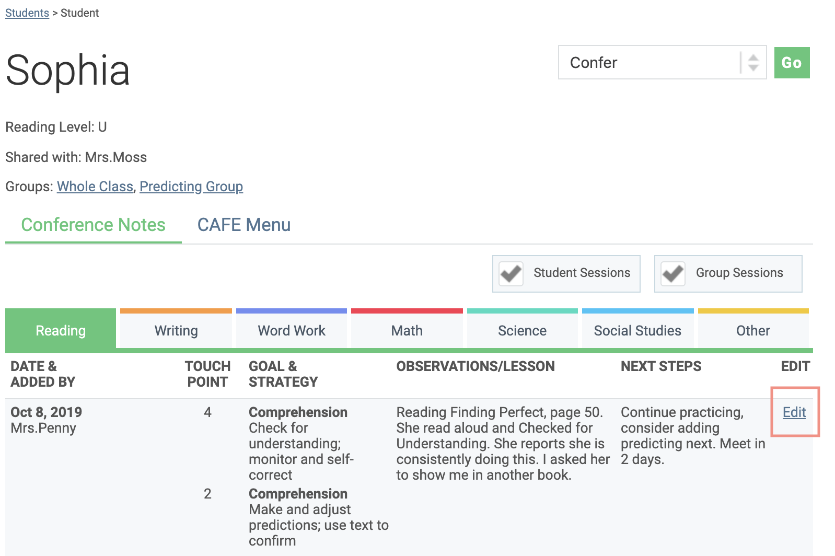Click the Sophia student name heading
The width and height of the screenshot is (835, 556).
(68, 71)
